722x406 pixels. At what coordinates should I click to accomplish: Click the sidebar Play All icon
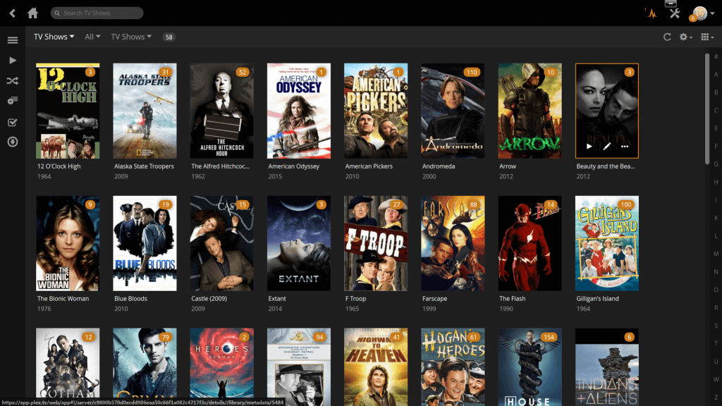tap(13, 61)
